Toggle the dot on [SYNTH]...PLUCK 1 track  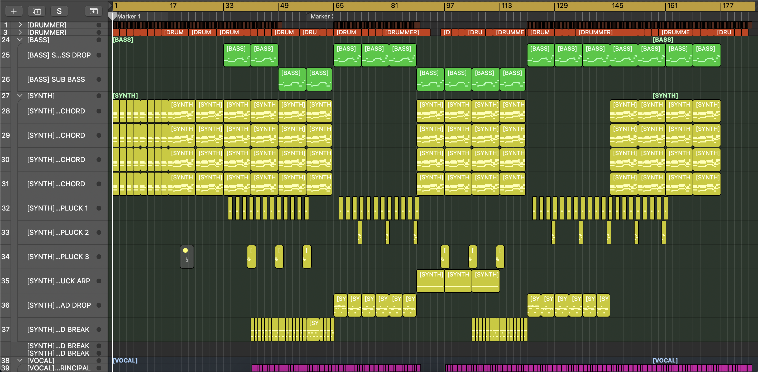coord(99,208)
